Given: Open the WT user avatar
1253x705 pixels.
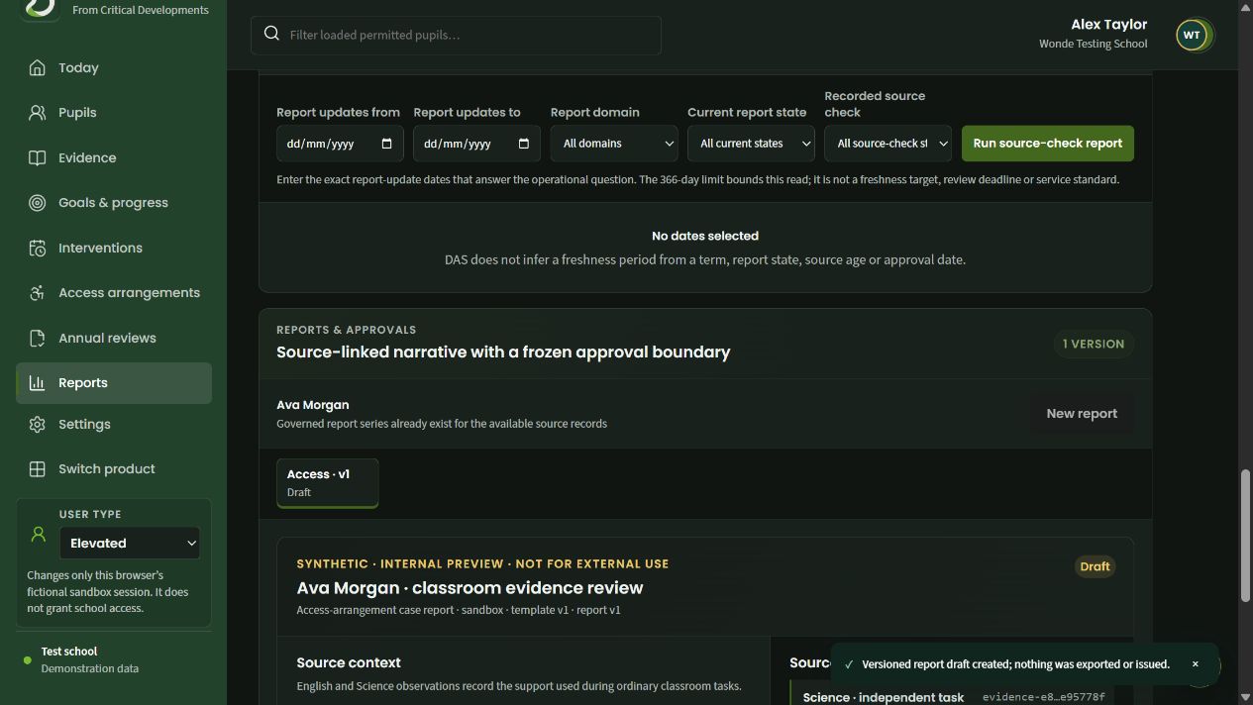Looking at the screenshot, I should 1192,35.
